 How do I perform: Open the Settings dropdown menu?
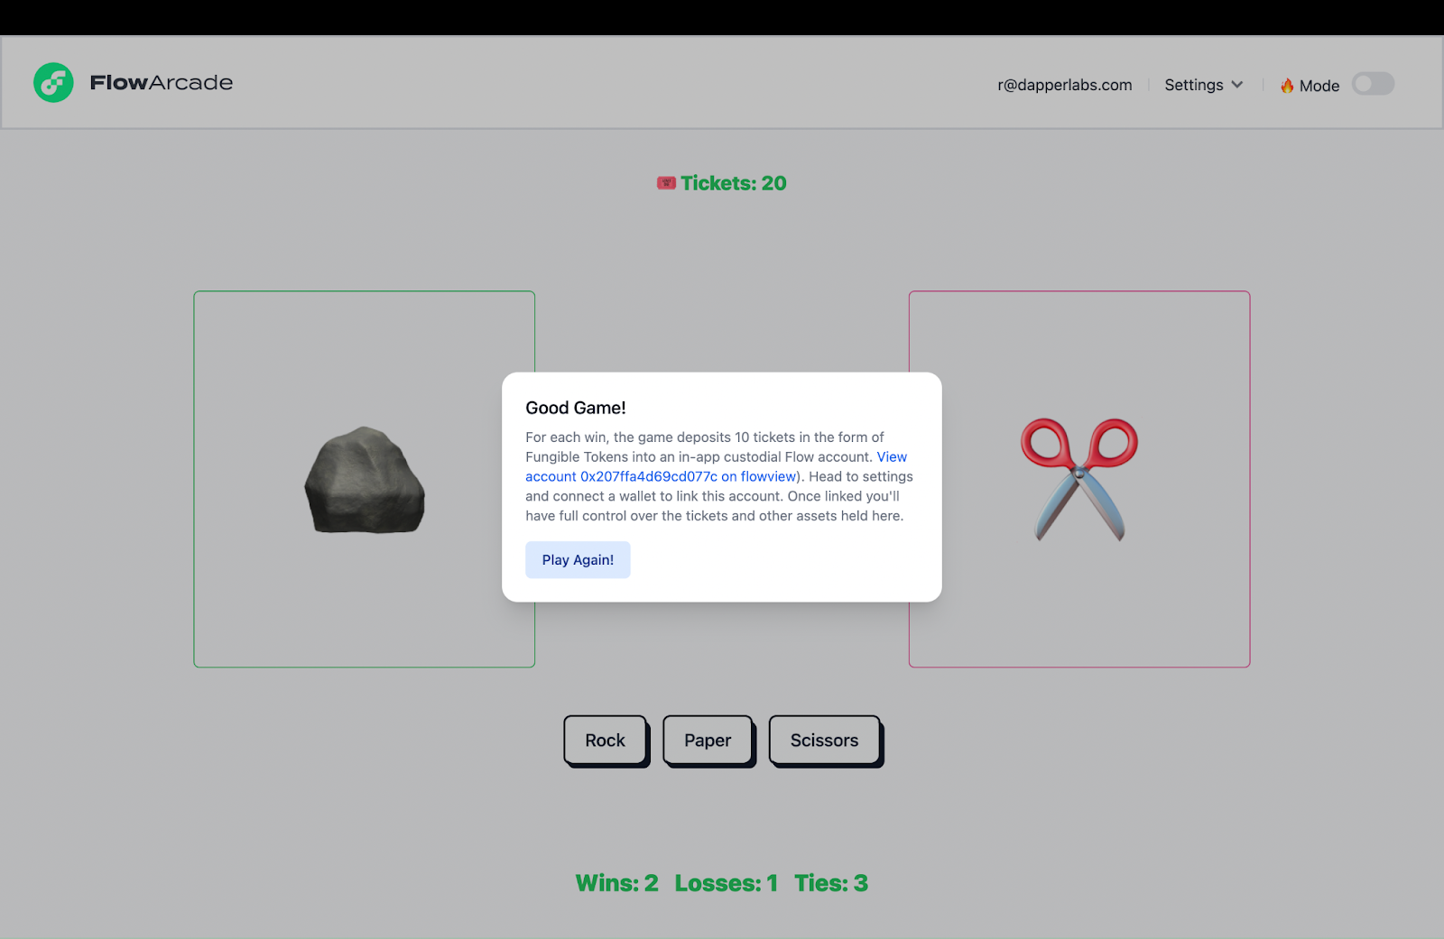[x=1203, y=85]
